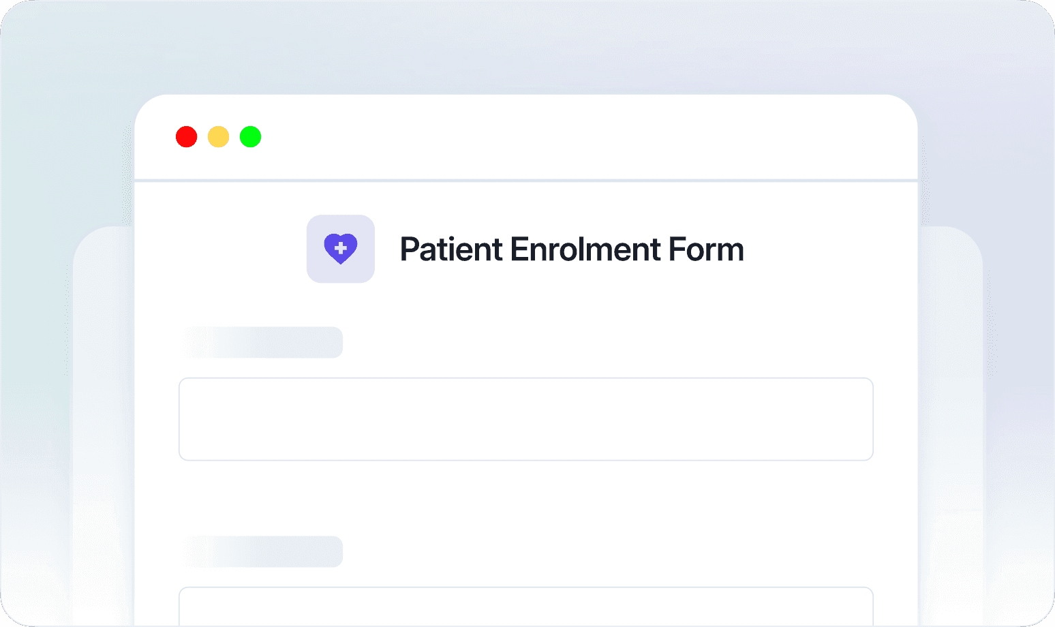Click the word "Patient" in the heading
The image size is (1055, 627).
click(x=451, y=249)
